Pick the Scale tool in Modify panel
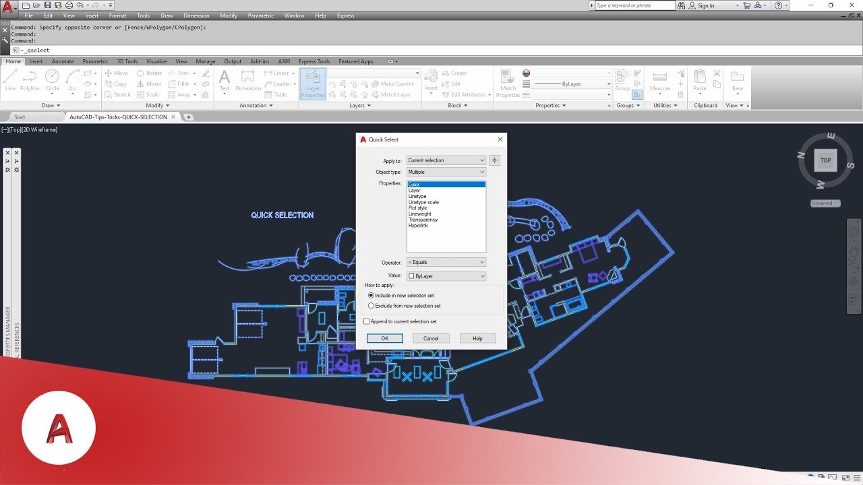The width and height of the screenshot is (863, 485). [148, 95]
